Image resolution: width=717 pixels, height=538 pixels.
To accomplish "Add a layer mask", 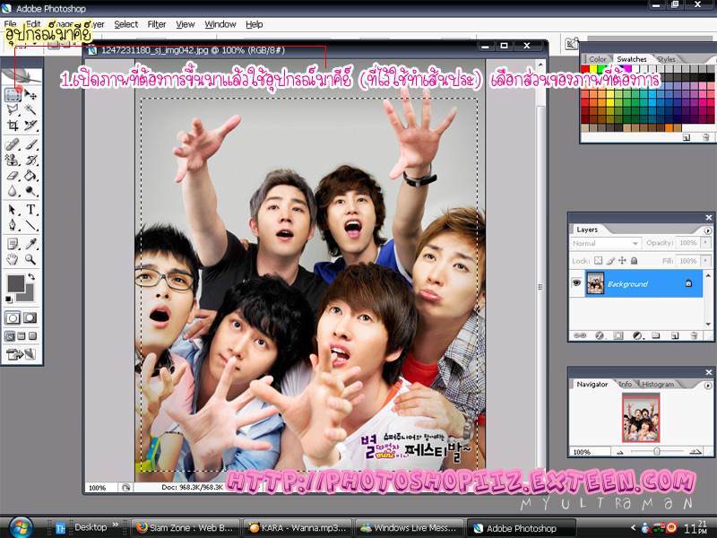I will click(x=618, y=335).
